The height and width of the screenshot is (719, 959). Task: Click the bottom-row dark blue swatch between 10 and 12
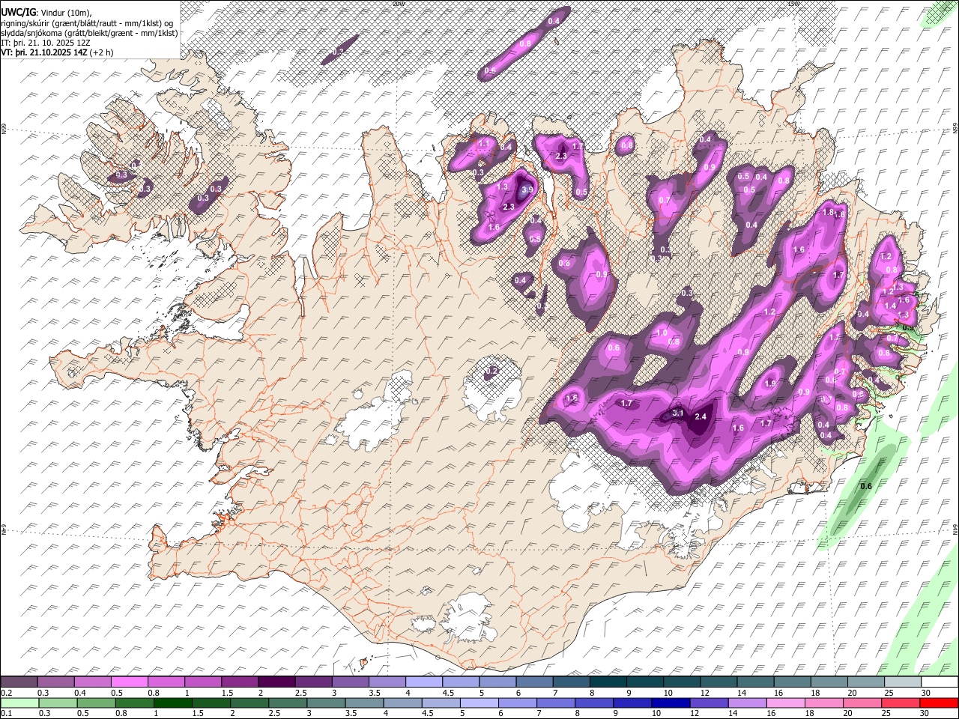[x=671, y=703]
